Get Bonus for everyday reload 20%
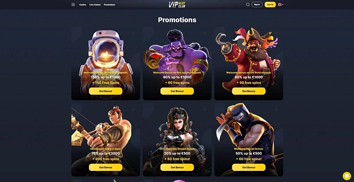This screenshot has height=182, width=354. pos(177,167)
